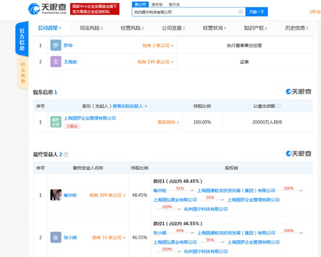Open 上海圆弘置业有限公司 in 46.55% path
Viewport: 321px width, 257px height.
point(175,242)
